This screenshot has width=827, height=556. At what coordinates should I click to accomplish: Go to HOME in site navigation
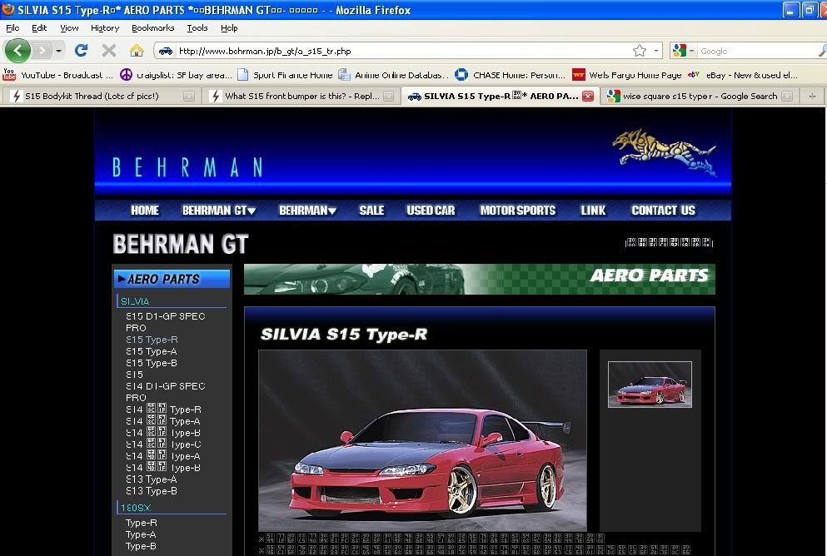coord(145,211)
